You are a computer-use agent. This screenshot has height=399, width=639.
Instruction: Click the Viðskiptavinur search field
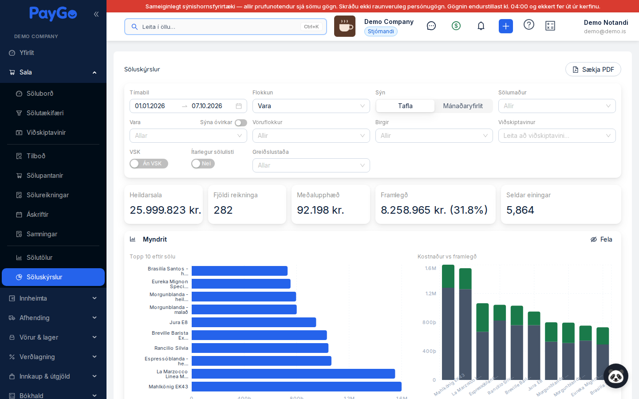(x=557, y=136)
